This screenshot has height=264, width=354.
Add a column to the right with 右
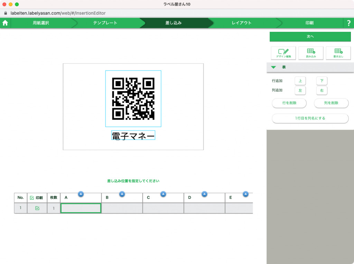(322, 91)
